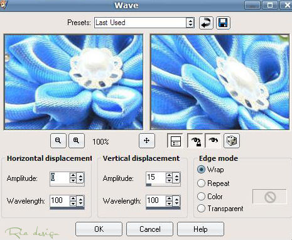Open Help for the Wave dialog
The width and height of the screenshot is (292, 240).
coord(200,229)
